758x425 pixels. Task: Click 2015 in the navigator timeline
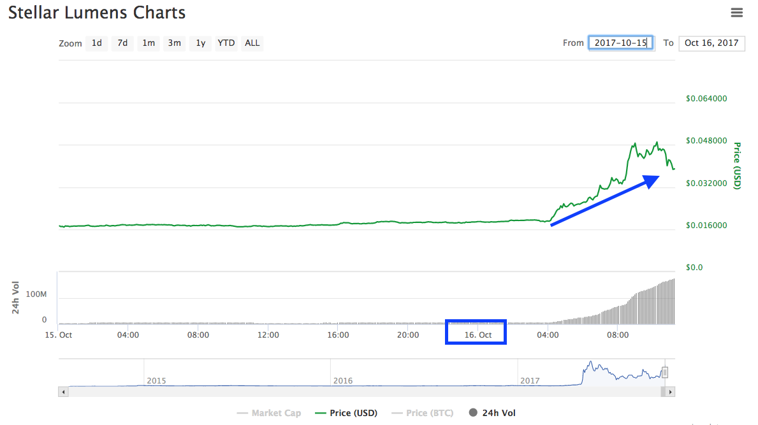pyautogui.click(x=156, y=380)
